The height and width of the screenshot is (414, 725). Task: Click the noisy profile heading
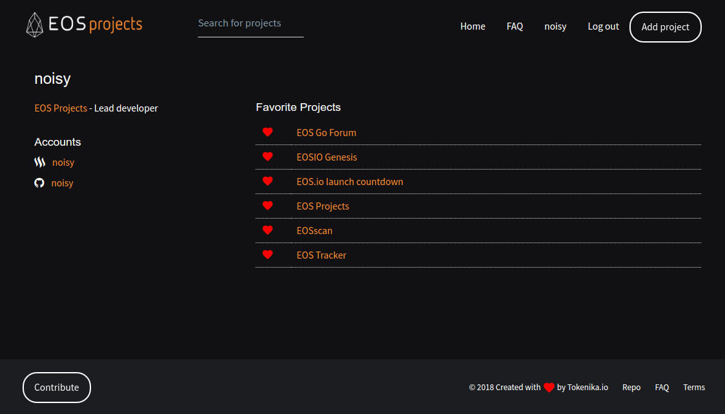click(53, 79)
